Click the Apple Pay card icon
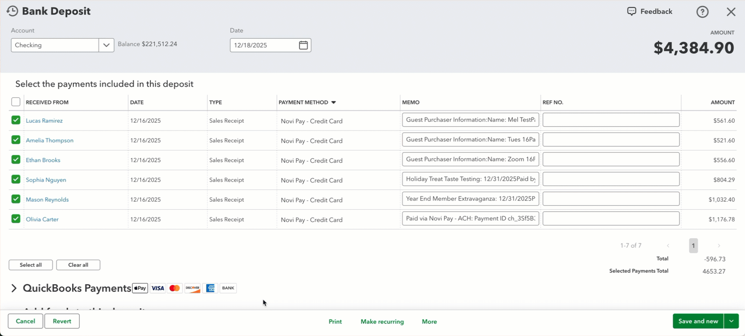 (x=140, y=288)
